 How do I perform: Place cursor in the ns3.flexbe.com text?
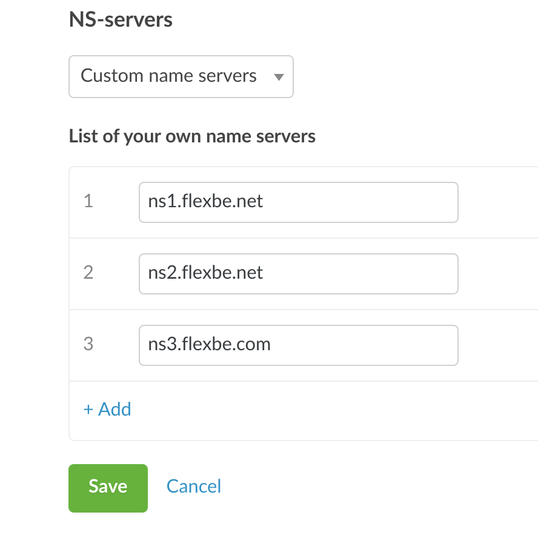tap(209, 344)
